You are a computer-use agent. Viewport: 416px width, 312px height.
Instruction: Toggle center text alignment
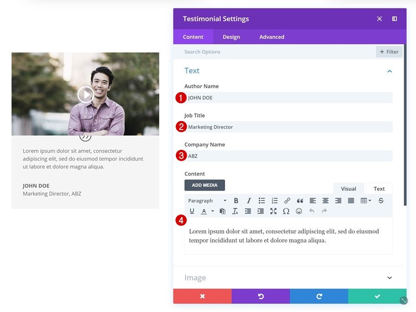(325, 200)
